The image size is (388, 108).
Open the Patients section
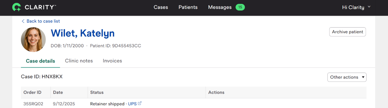click(188, 7)
